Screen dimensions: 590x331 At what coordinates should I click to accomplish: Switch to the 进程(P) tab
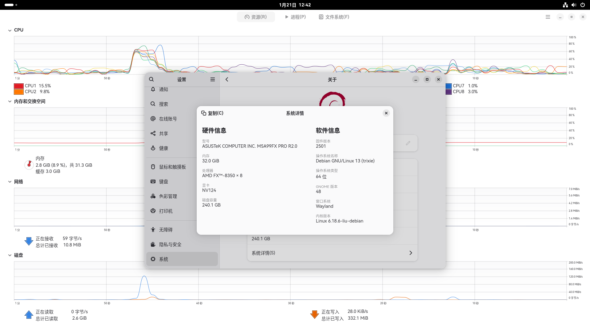[295, 17]
